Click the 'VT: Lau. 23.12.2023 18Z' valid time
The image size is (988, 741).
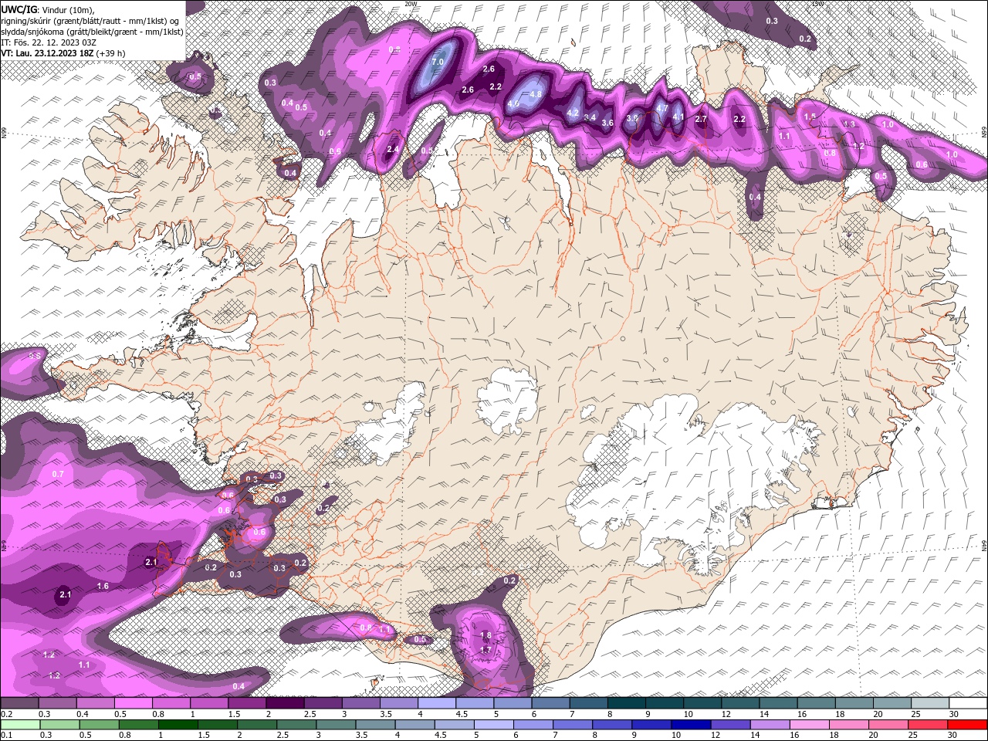pos(48,53)
